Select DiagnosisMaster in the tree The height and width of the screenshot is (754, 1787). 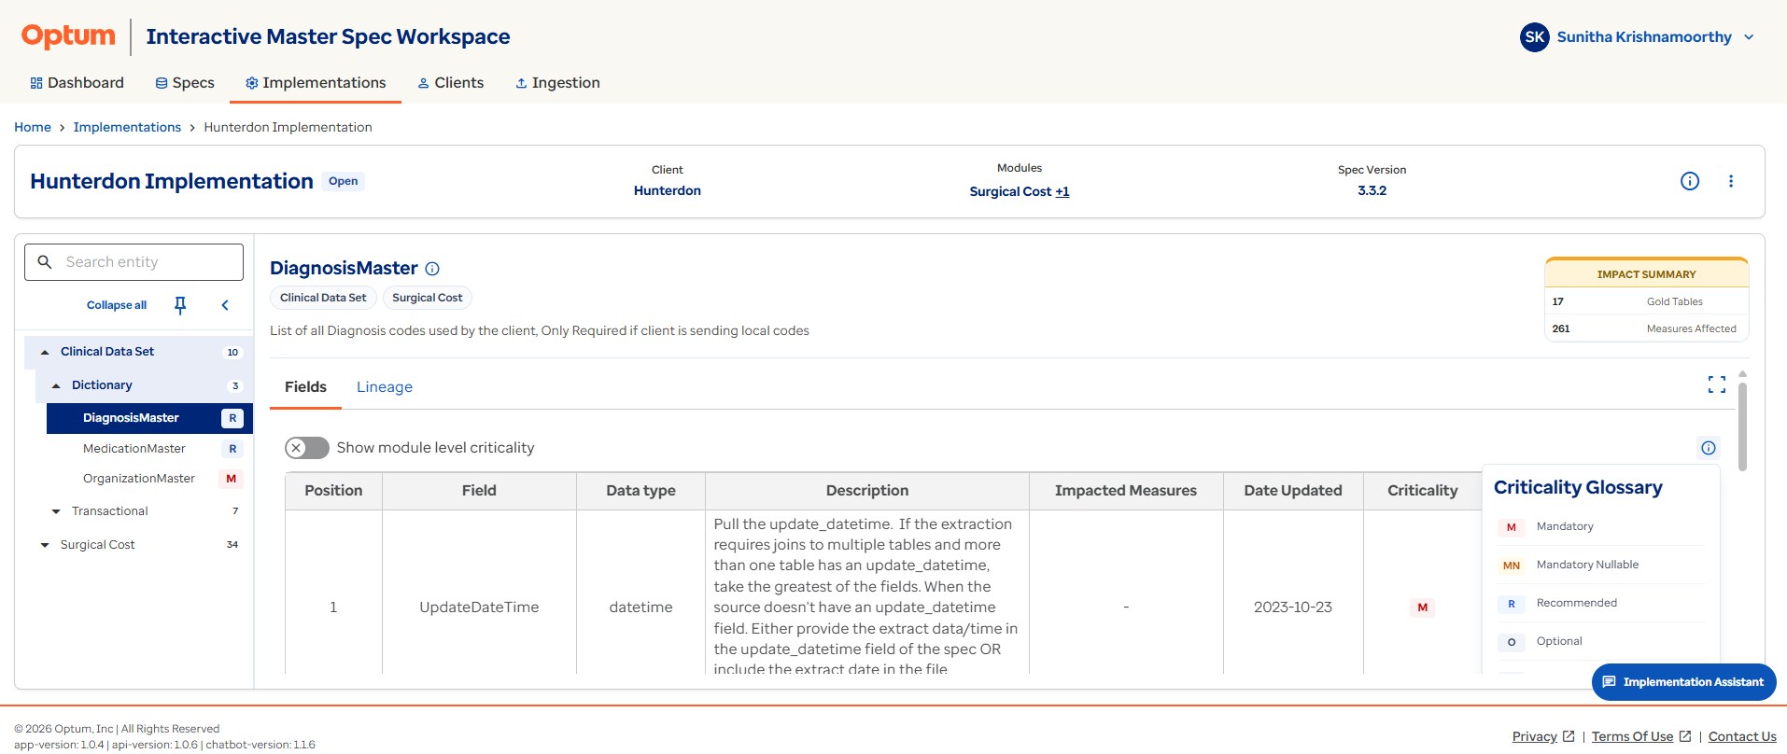coord(149,418)
